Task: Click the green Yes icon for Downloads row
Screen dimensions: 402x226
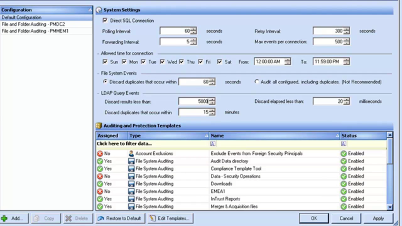Action: pos(100,184)
